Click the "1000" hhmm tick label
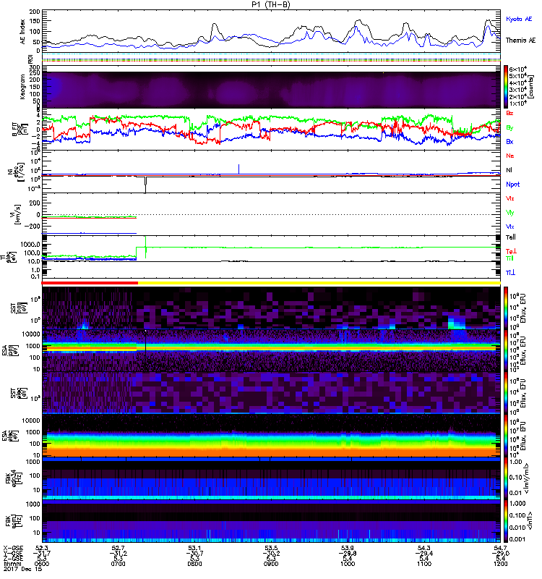 point(348,564)
